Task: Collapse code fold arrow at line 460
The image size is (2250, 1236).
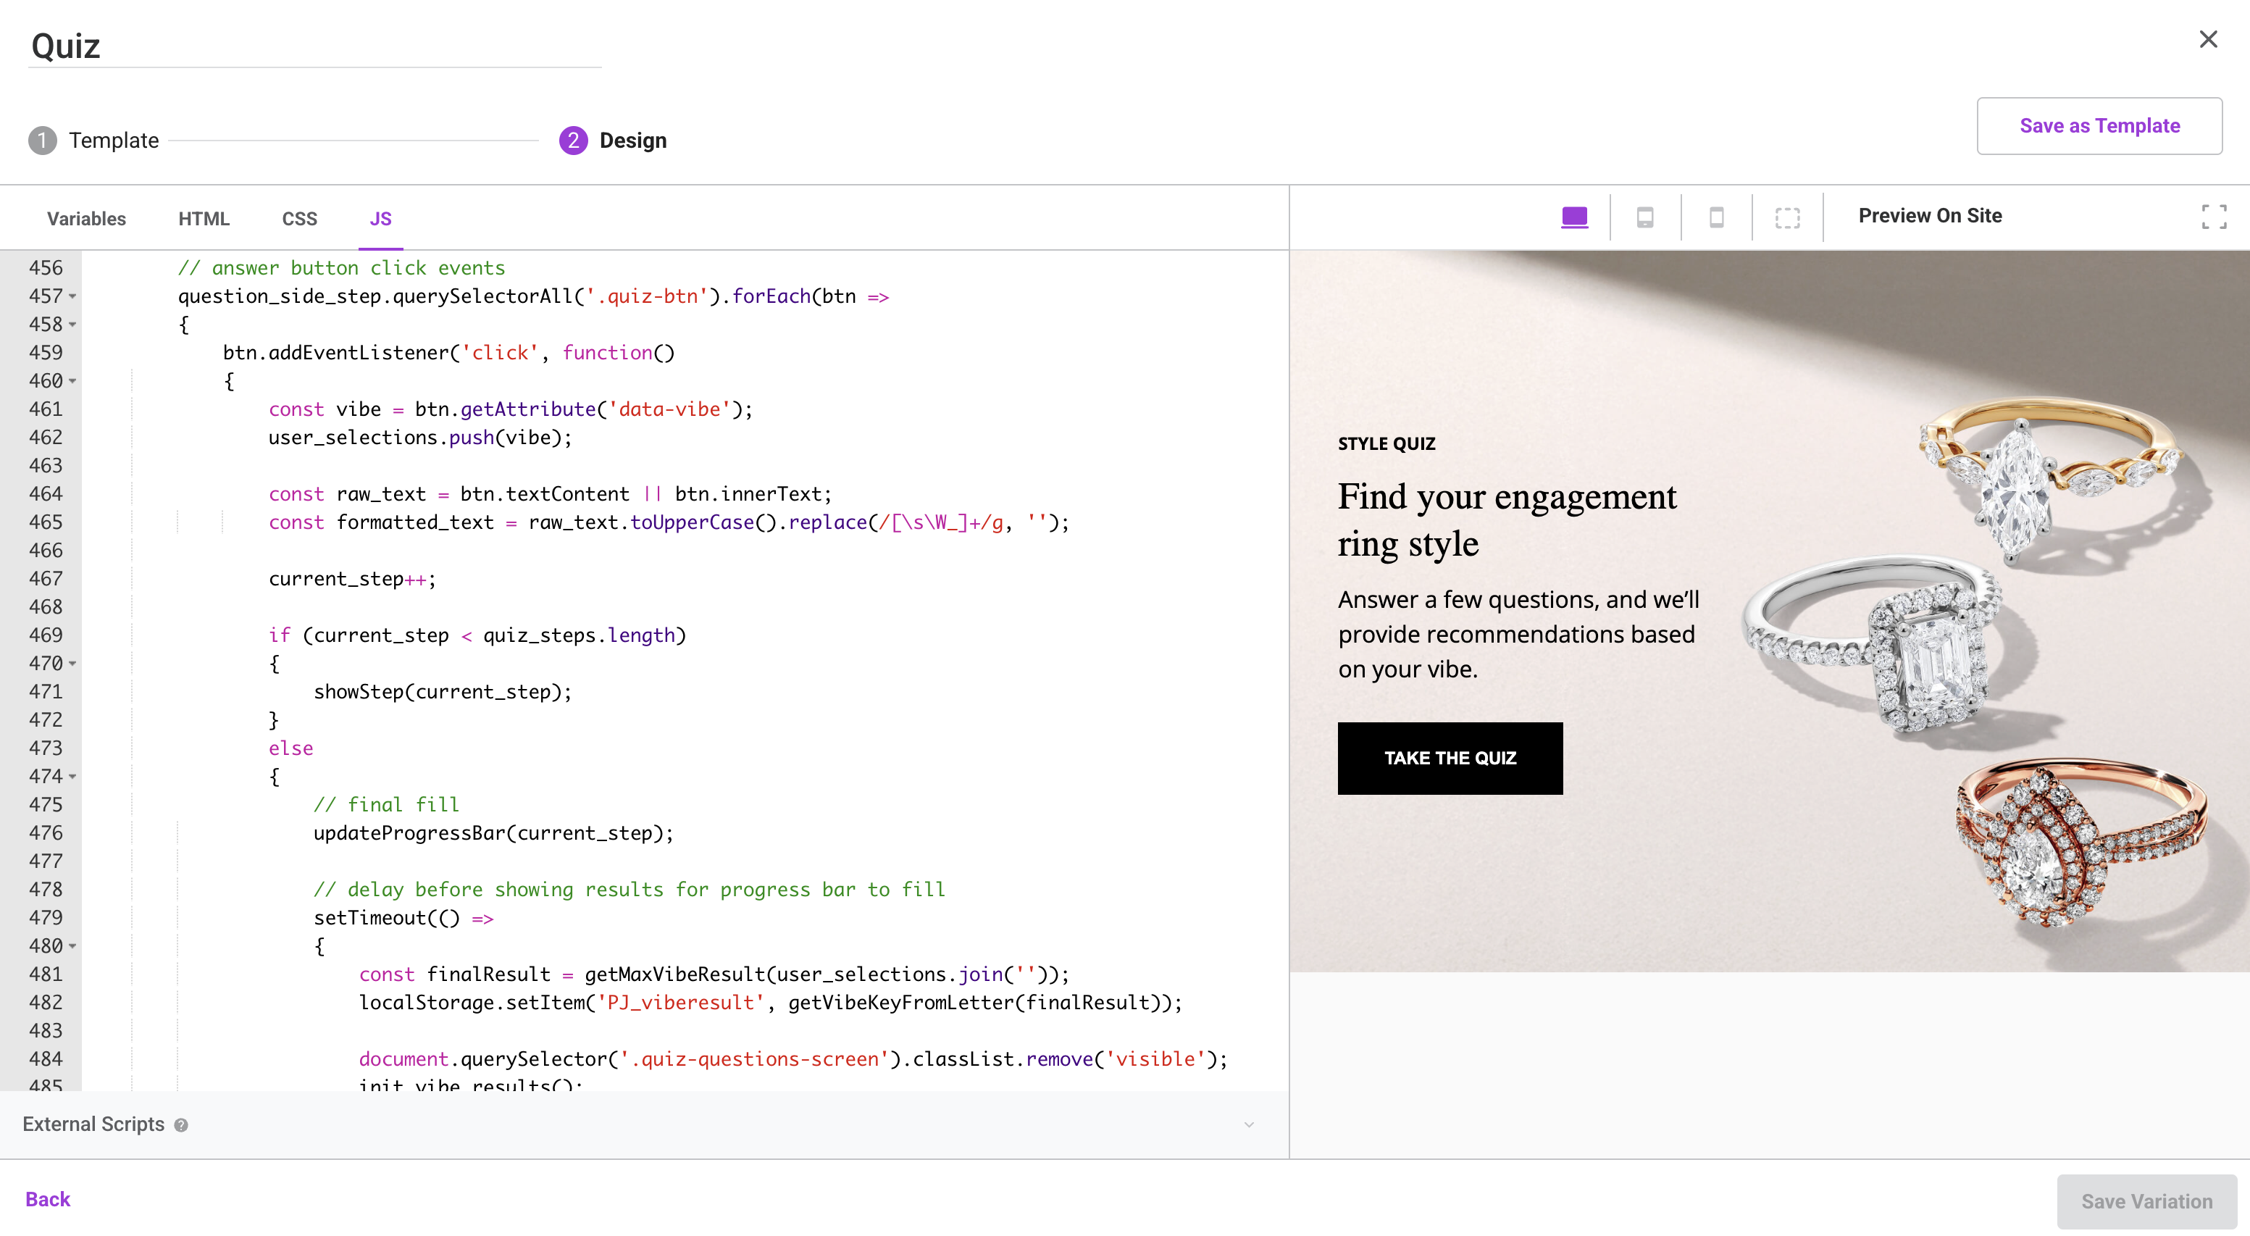Action: 72,381
